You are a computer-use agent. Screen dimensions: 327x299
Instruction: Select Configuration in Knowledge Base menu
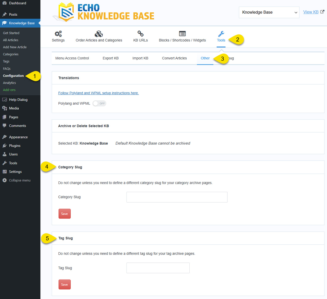[x=13, y=76]
